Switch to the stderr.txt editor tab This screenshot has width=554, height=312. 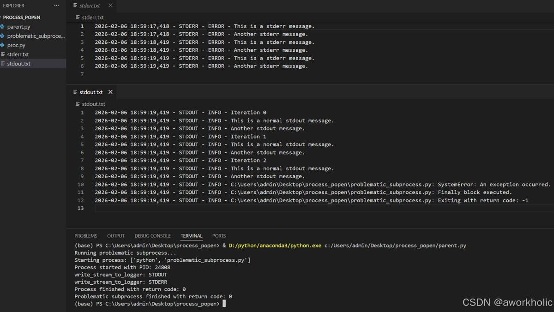tap(89, 6)
